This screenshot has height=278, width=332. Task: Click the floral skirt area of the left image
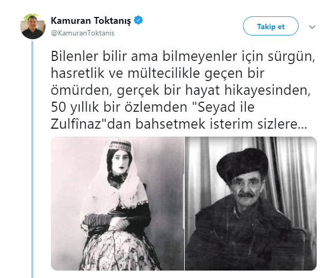click(119, 251)
